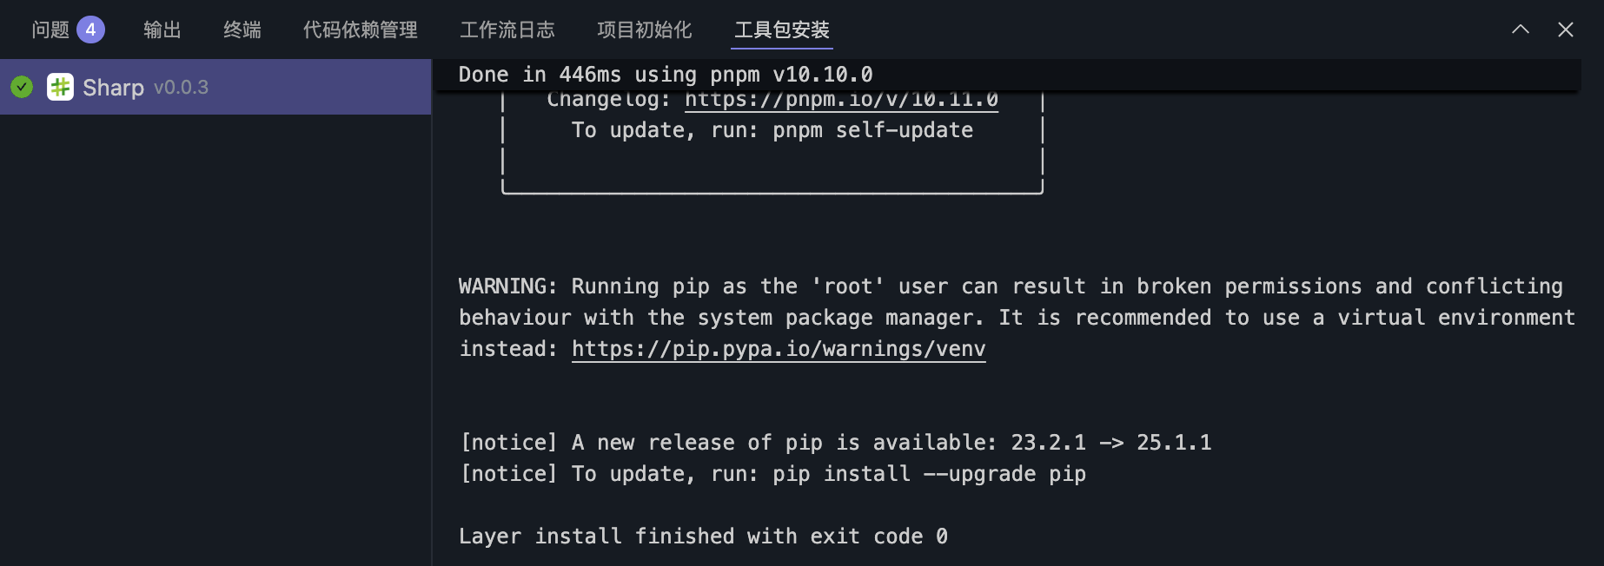Click the v0.0.3 version label

point(181,88)
